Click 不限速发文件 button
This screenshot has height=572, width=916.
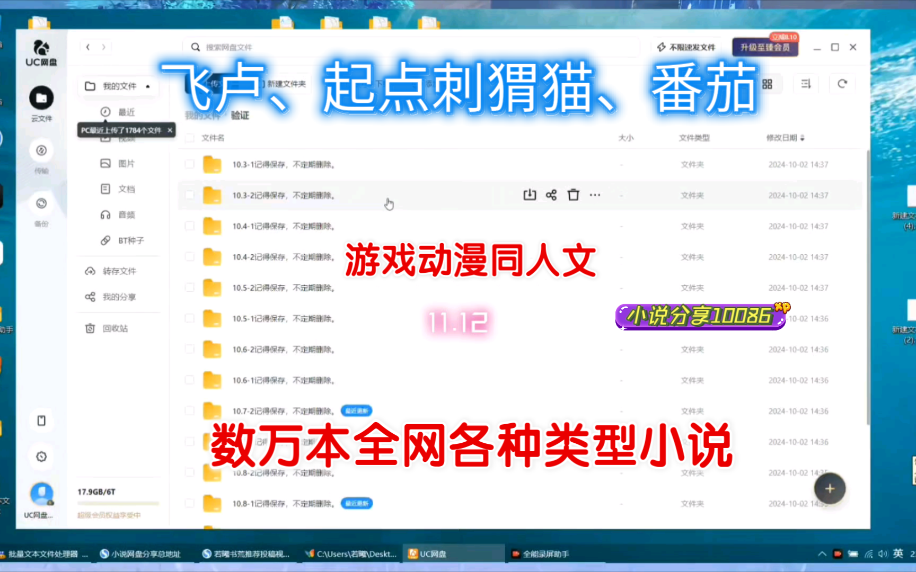point(686,47)
